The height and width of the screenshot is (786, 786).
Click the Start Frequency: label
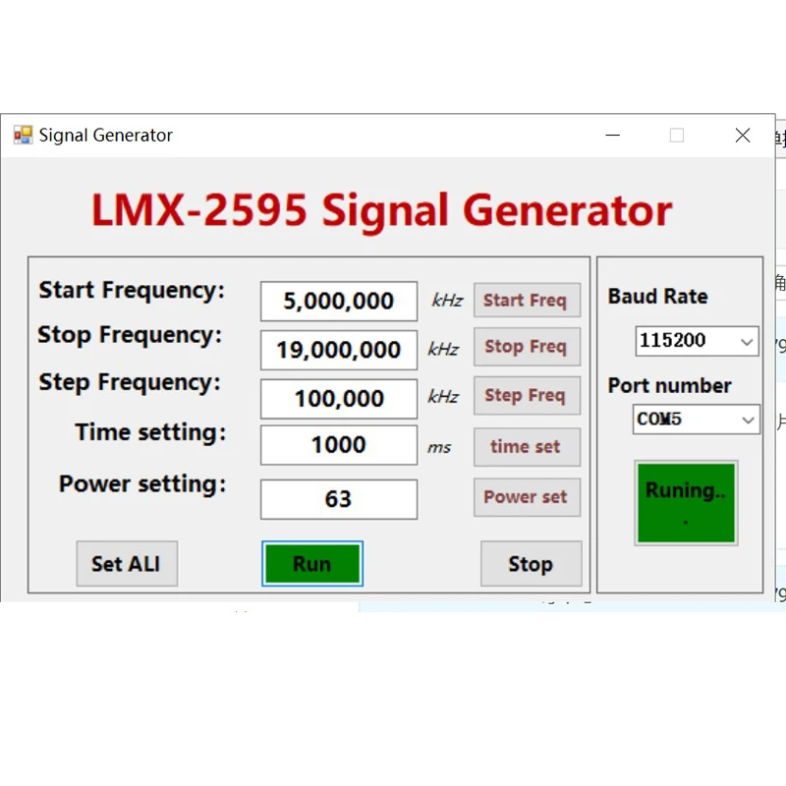[132, 291]
